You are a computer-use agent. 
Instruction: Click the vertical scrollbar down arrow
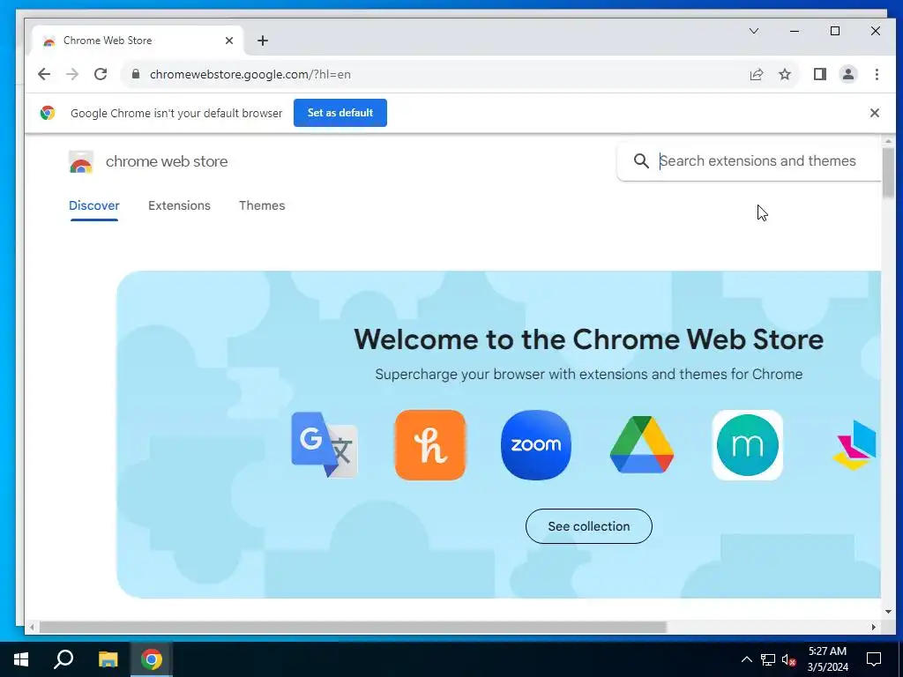888,612
